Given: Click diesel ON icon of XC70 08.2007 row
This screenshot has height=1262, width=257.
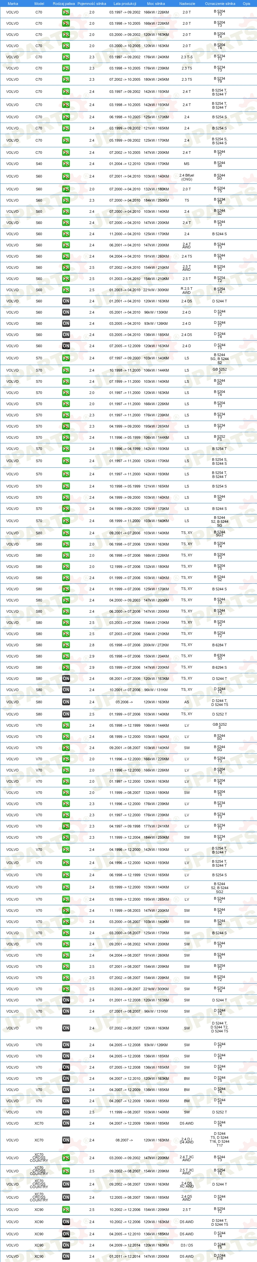Looking at the screenshot, I should point(66,1140).
